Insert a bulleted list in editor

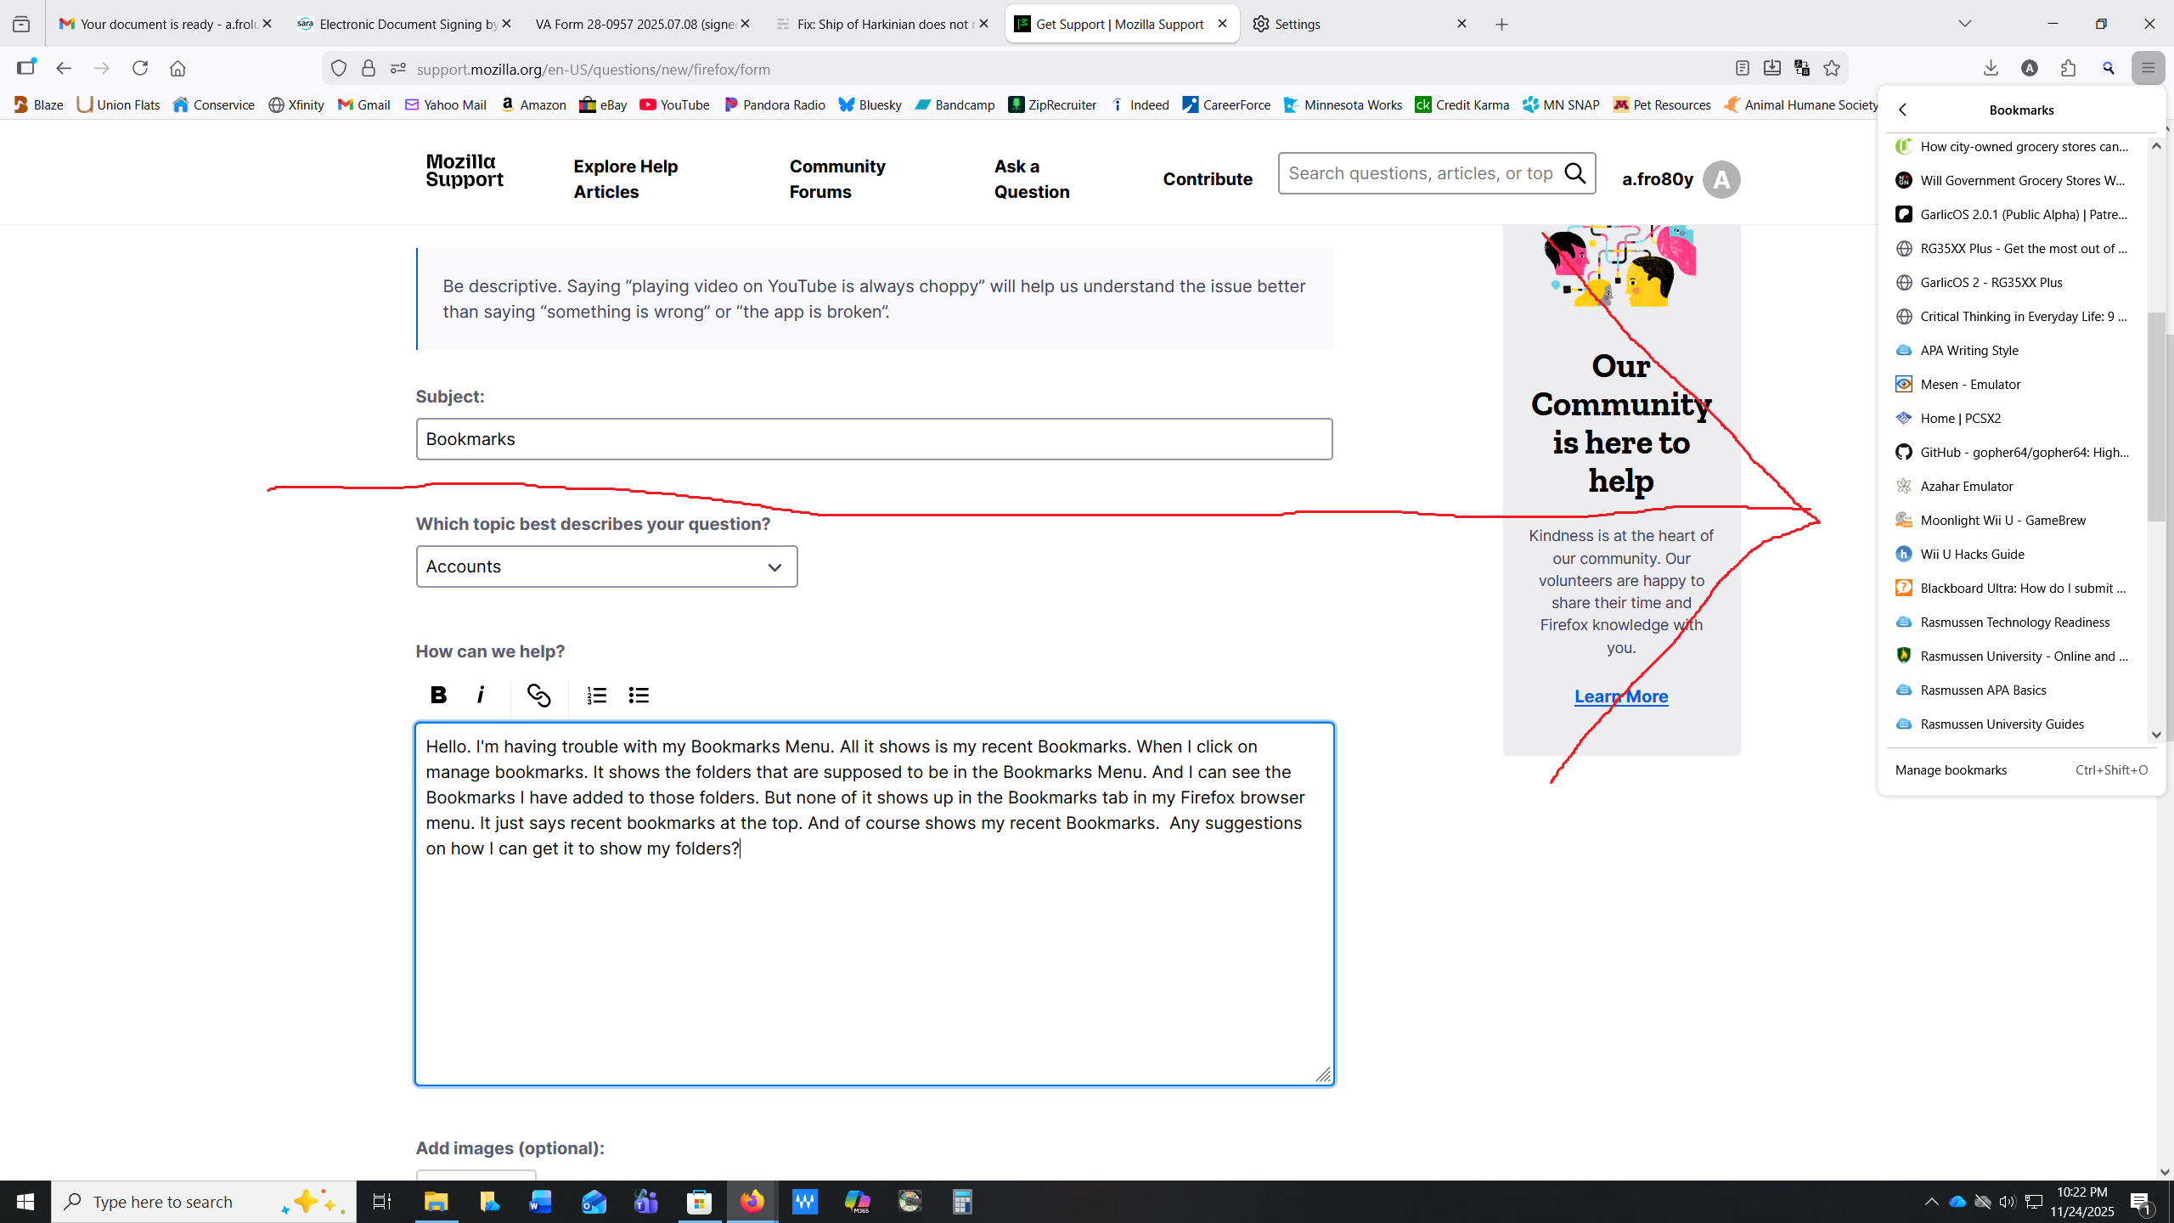639,695
